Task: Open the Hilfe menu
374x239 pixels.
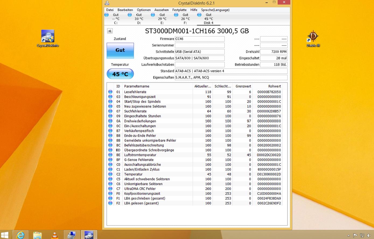Action: tap(194, 10)
